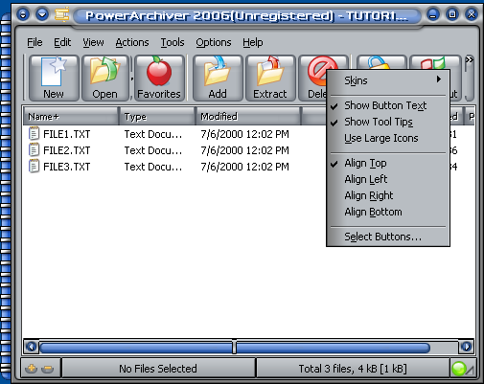The width and height of the screenshot is (484, 384).
Task: Open the Edit menu
Action: (x=62, y=42)
